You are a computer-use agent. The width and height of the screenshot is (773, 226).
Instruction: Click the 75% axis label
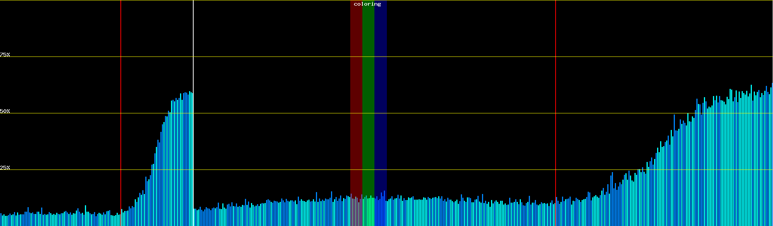coord(5,55)
